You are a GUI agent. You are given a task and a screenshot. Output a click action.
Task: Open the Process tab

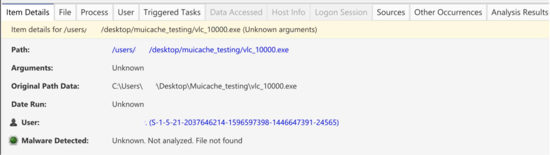94,12
